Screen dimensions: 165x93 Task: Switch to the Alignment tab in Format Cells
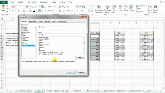[x=32, y=21]
